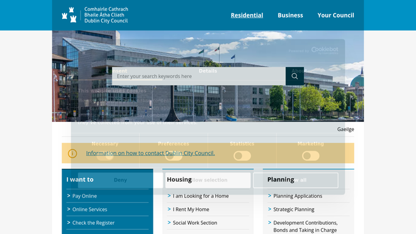416x234 pixels.
Task: Switch language to Gaeilge
Action: (345, 129)
